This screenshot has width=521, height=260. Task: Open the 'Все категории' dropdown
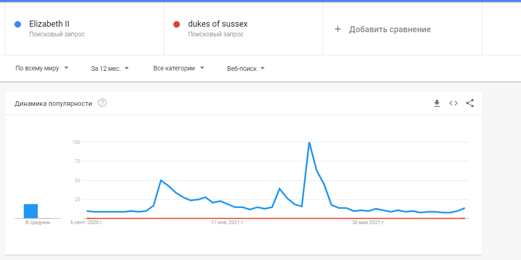179,69
